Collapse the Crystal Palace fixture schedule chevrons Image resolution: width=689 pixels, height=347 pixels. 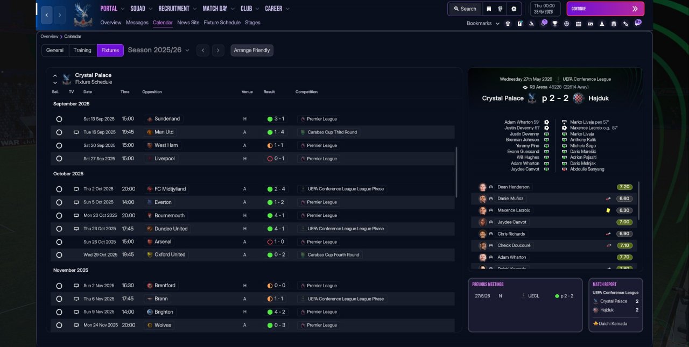click(55, 79)
